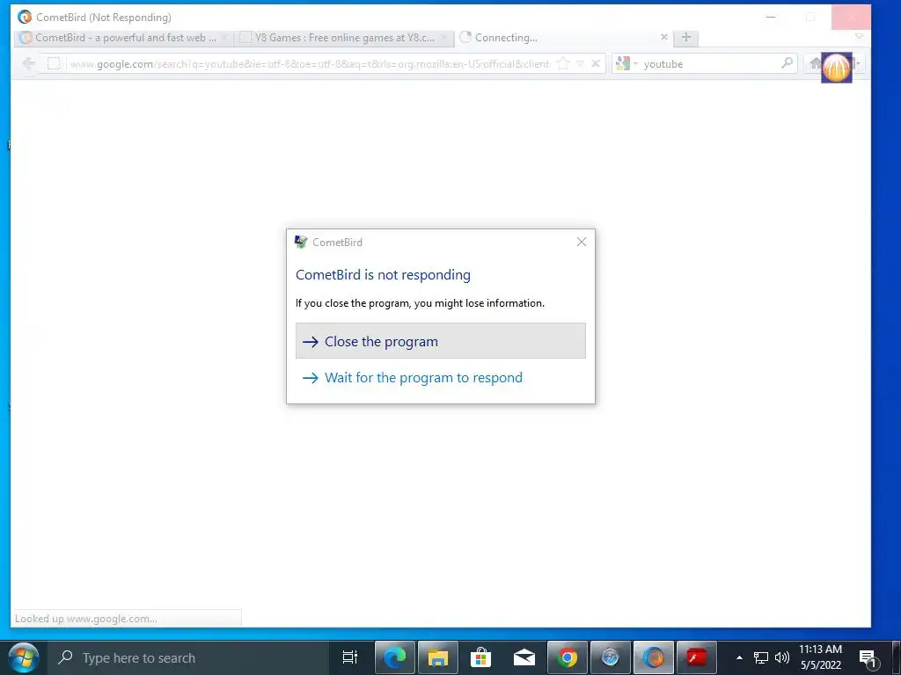Viewport: 901px width, 675px height.
Task: Click the CometBird logo in title bar
Action: [24, 18]
